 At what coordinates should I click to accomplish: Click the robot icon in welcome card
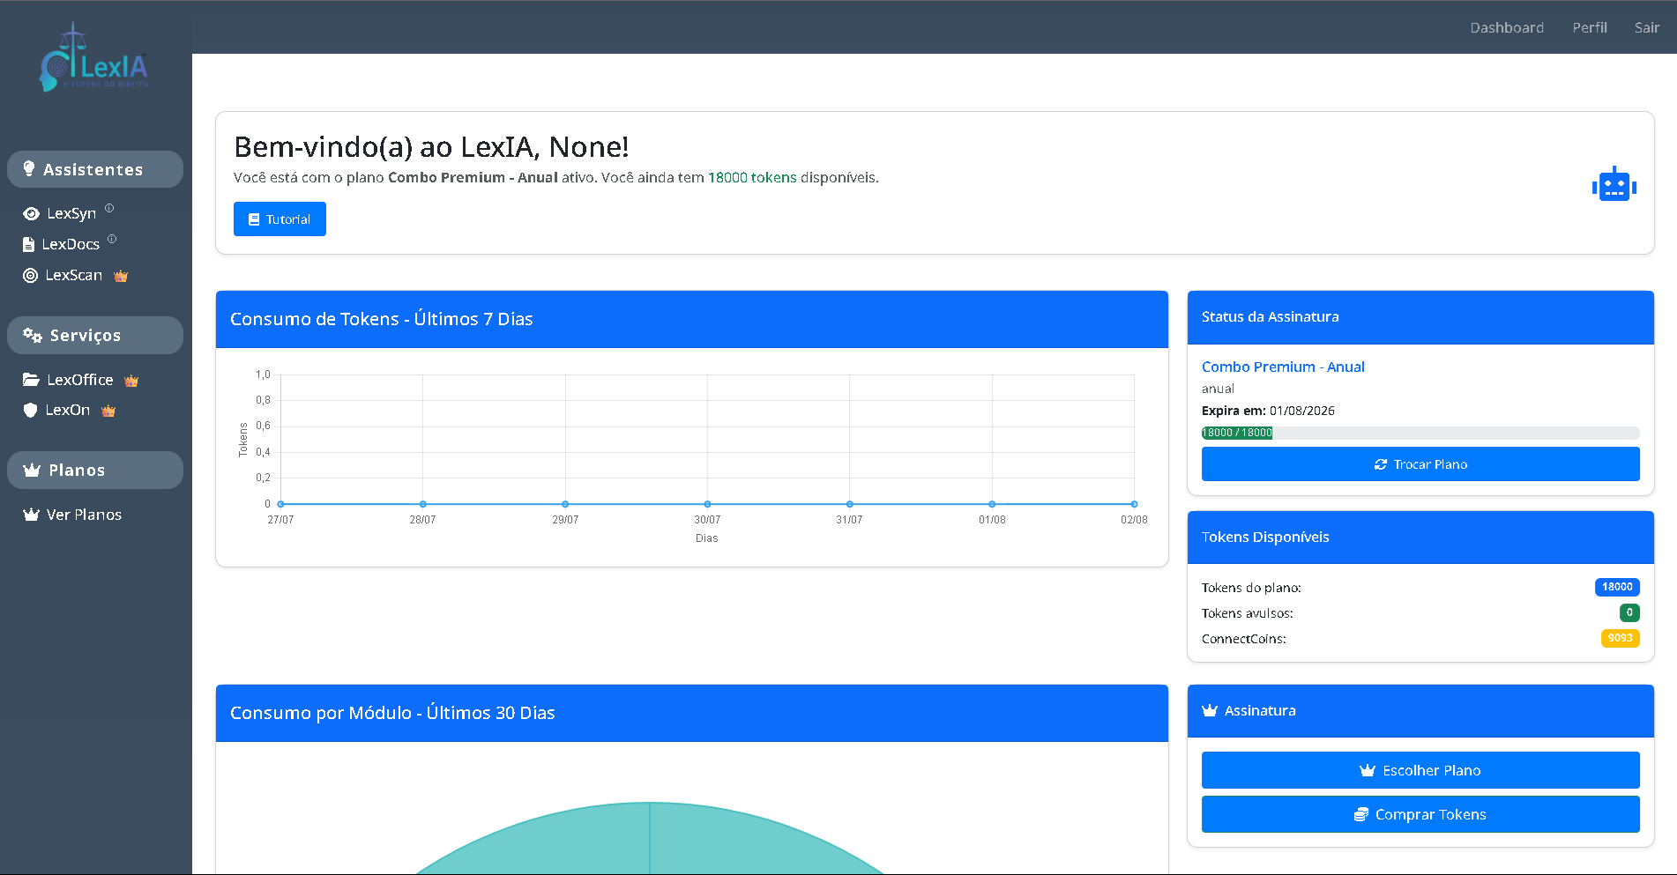[1614, 184]
